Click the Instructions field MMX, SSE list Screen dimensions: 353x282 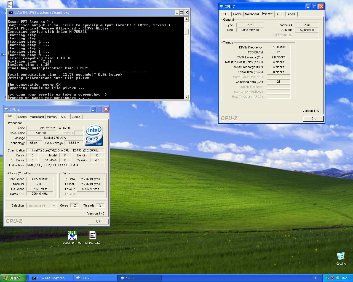[x=65, y=165]
